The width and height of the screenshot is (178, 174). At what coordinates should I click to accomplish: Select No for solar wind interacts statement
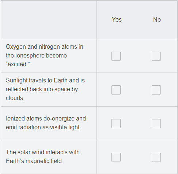pyautogui.click(x=156, y=157)
